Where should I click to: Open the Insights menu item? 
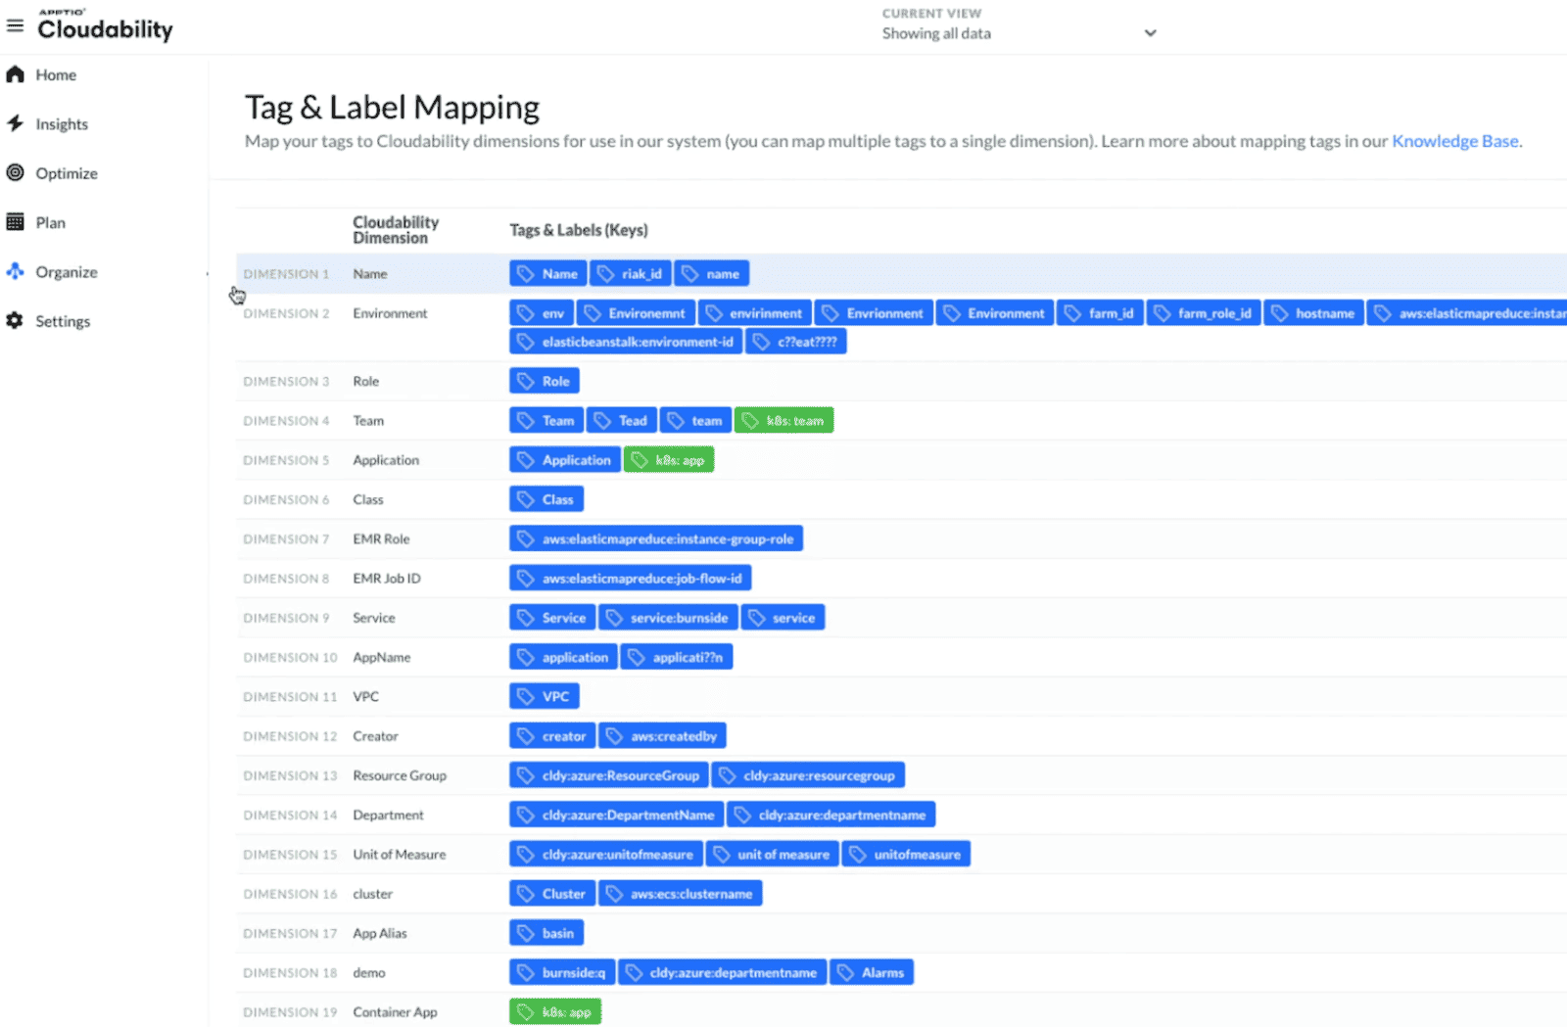(x=62, y=124)
